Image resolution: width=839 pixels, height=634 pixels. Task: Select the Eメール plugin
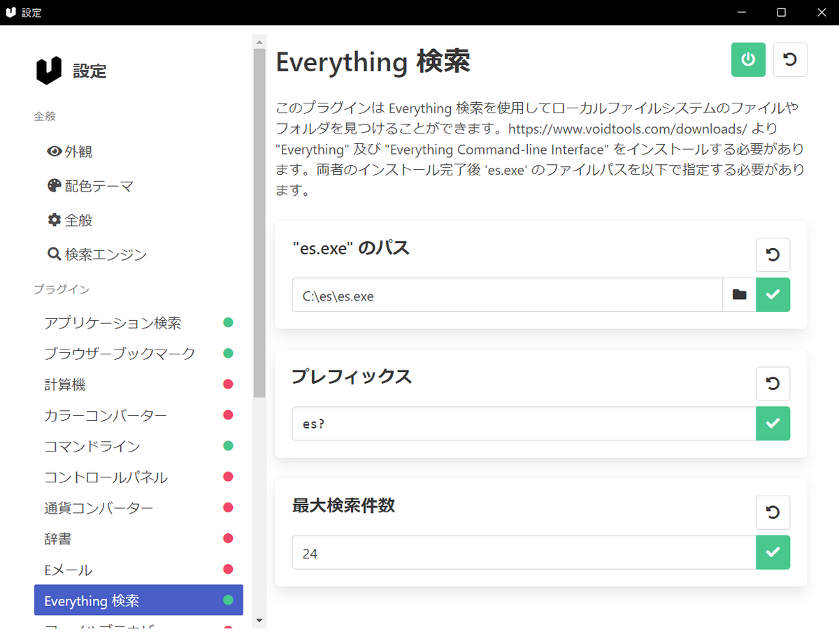click(138, 570)
